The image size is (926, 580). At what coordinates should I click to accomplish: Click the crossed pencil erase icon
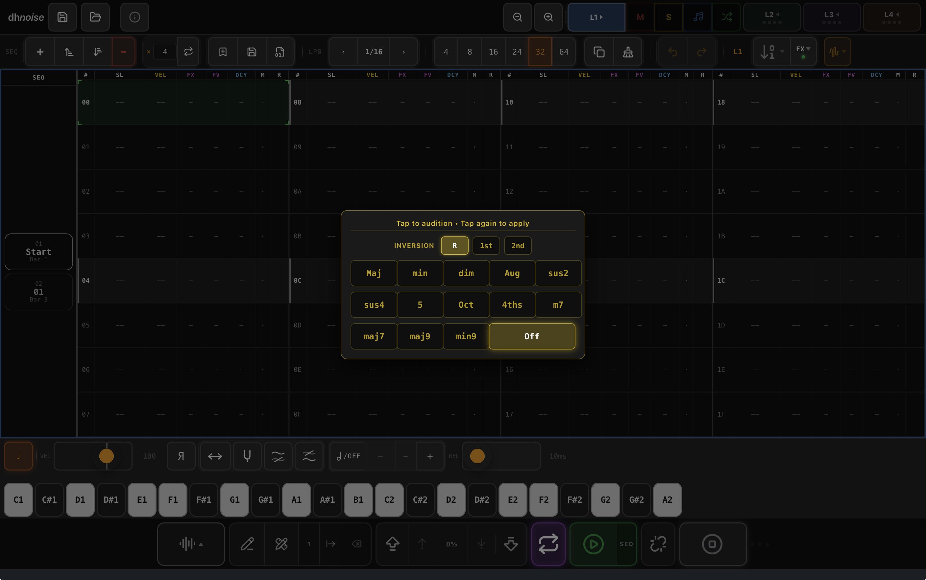(x=281, y=544)
